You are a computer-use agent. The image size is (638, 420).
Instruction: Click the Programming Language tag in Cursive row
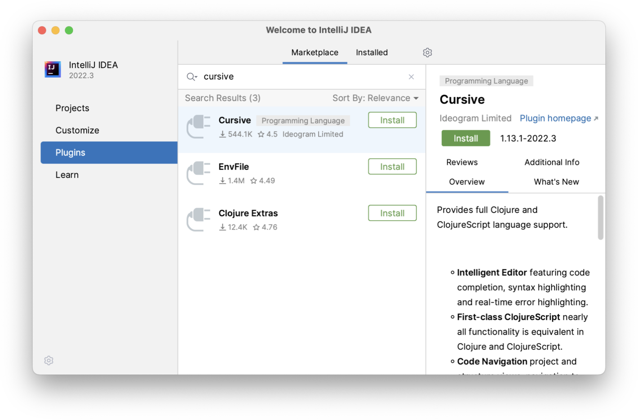point(303,120)
